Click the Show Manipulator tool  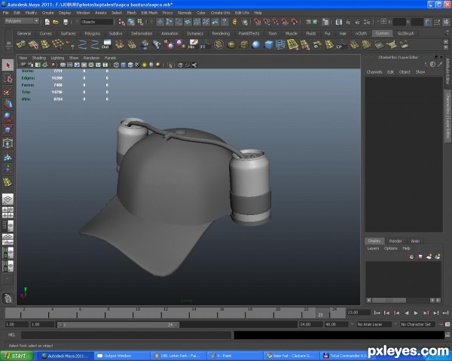[8, 169]
